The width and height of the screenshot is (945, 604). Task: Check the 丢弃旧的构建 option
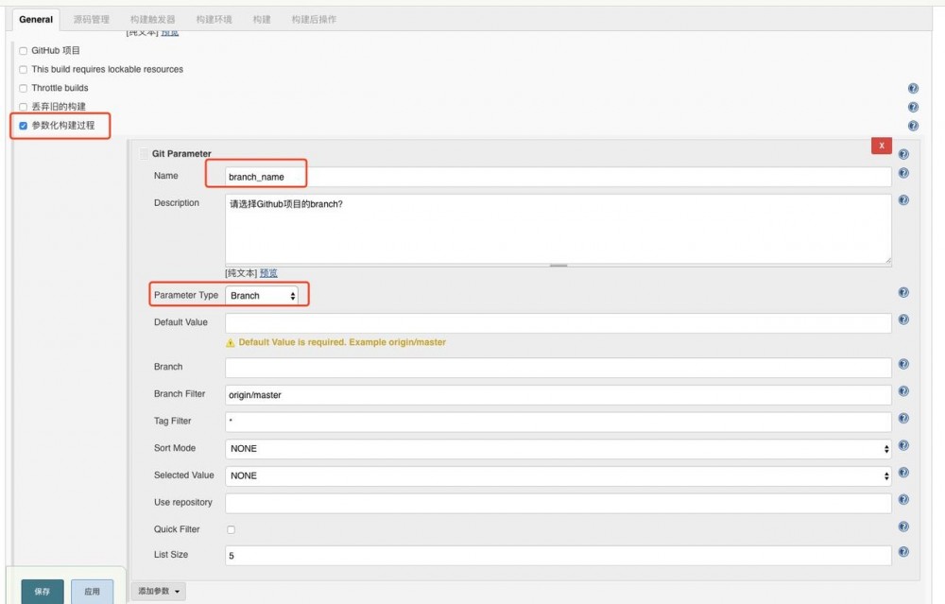(x=23, y=108)
